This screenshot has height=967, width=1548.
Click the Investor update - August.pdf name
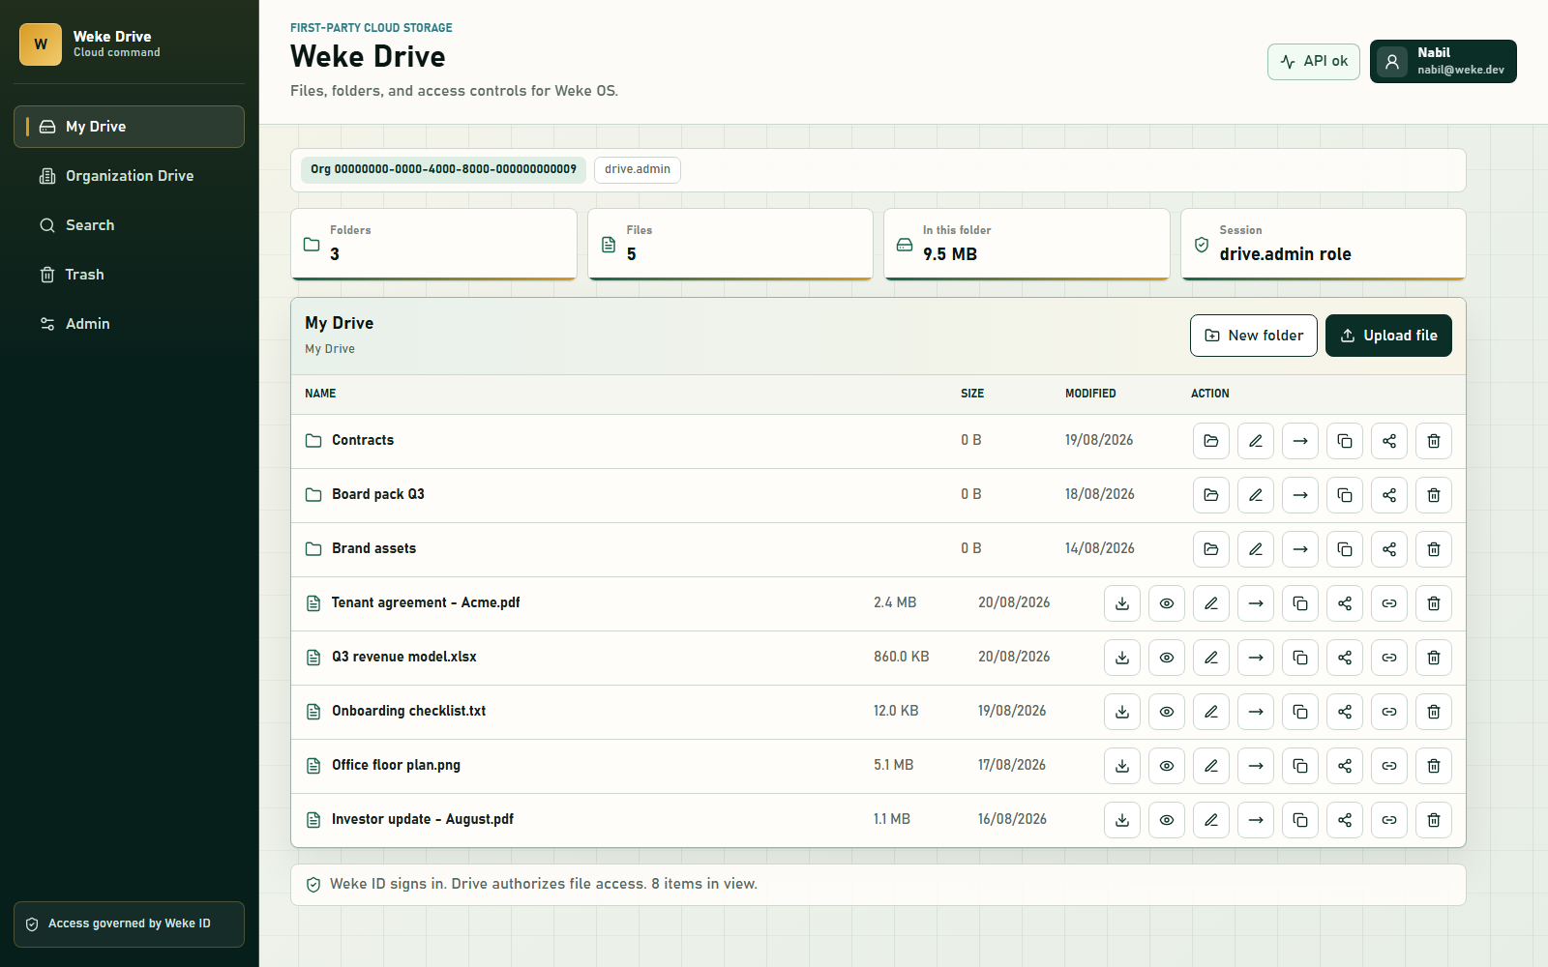[423, 819]
